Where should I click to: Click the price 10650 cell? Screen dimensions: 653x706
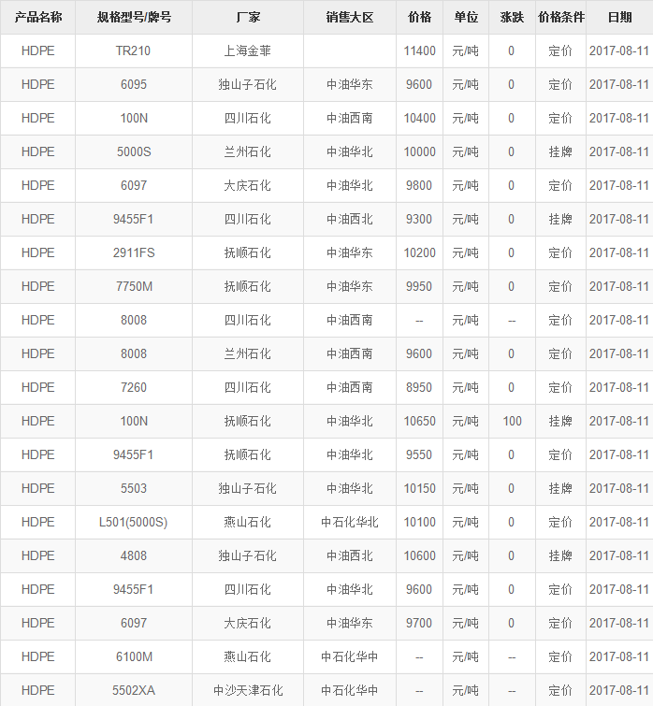(419, 422)
